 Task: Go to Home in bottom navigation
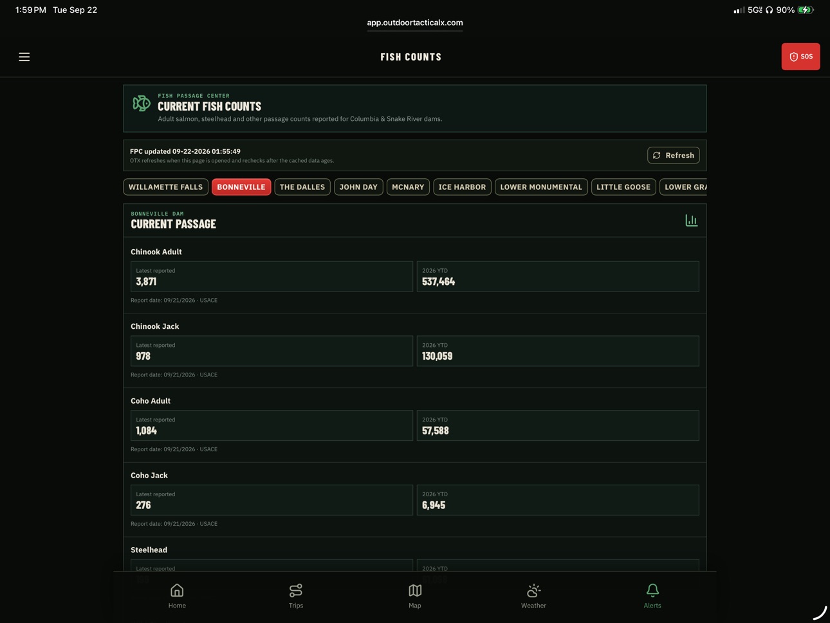tap(177, 595)
